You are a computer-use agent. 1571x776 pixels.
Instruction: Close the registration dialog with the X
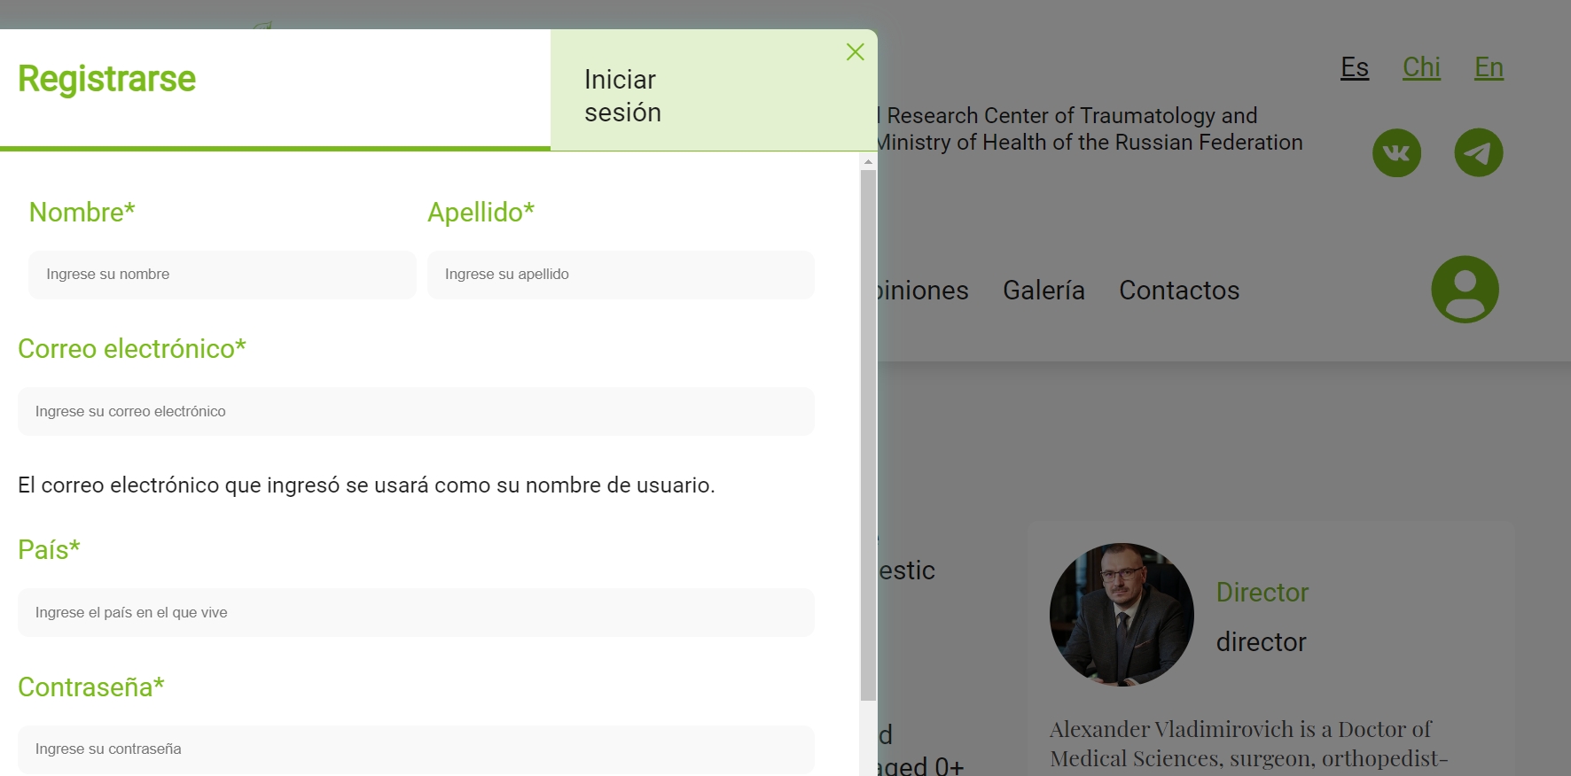point(855,52)
